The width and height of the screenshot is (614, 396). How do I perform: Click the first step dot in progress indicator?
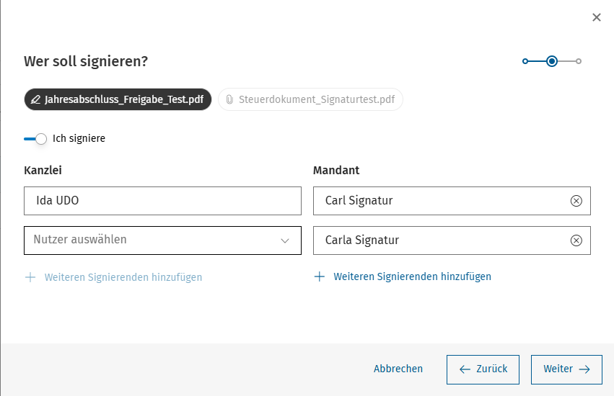[525, 61]
